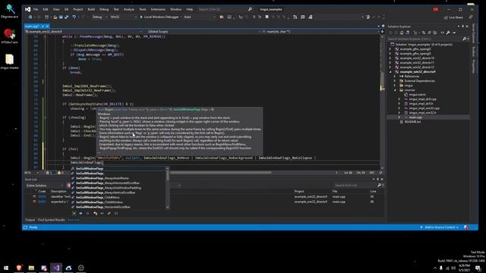Click the Save toolbar icon
The image size is (486, 273).
61,17
